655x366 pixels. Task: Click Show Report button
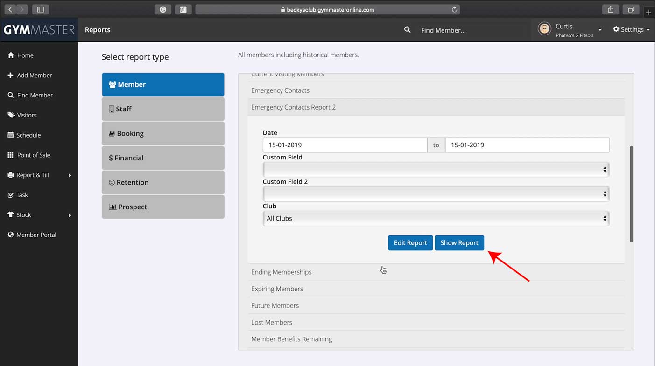[x=459, y=243]
